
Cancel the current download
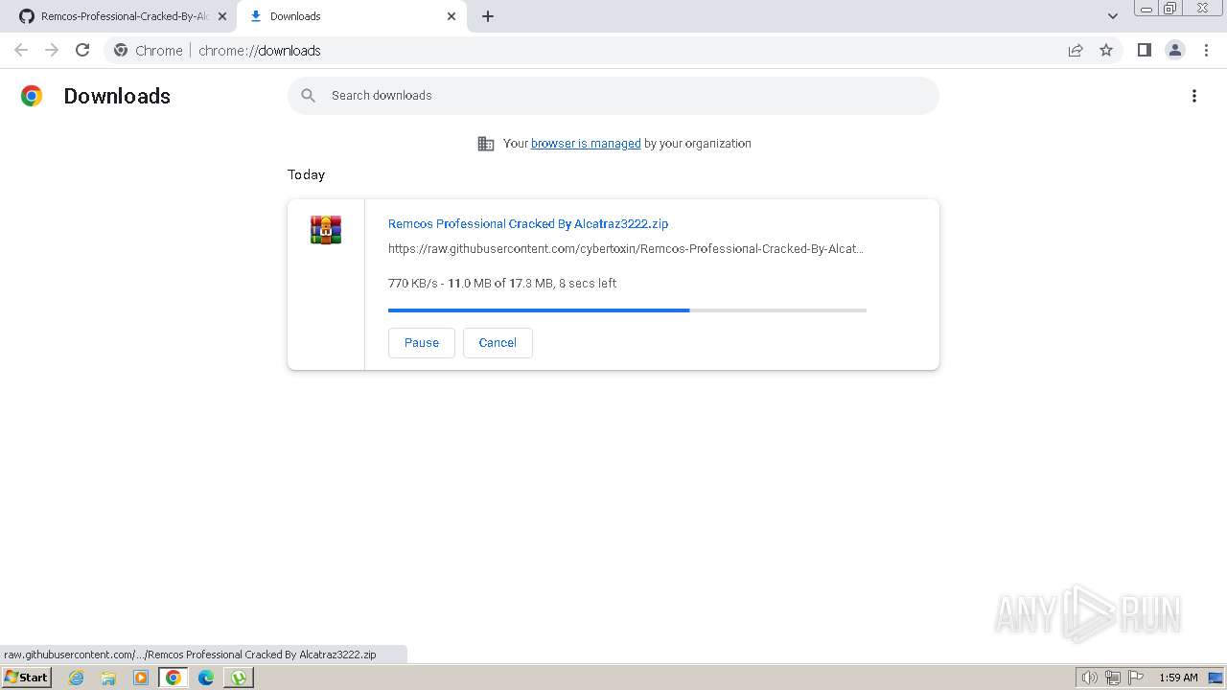click(x=498, y=343)
